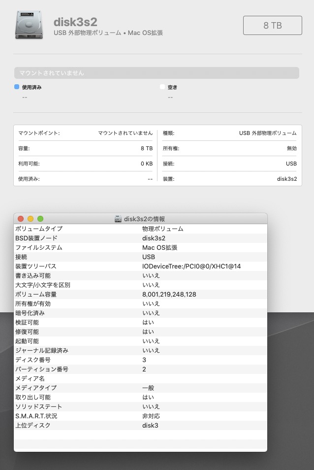Select the 検証可能 row

(x=140, y=322)
